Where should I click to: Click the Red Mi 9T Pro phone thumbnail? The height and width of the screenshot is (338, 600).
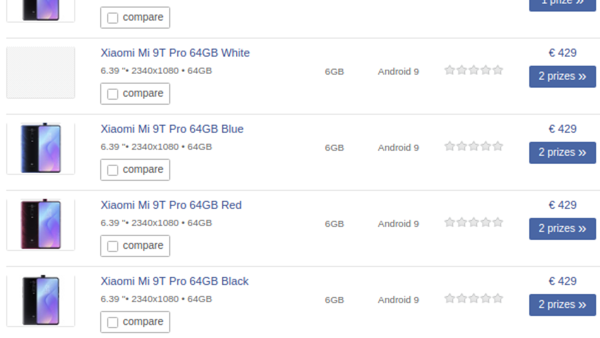click(x=40, y=225)
